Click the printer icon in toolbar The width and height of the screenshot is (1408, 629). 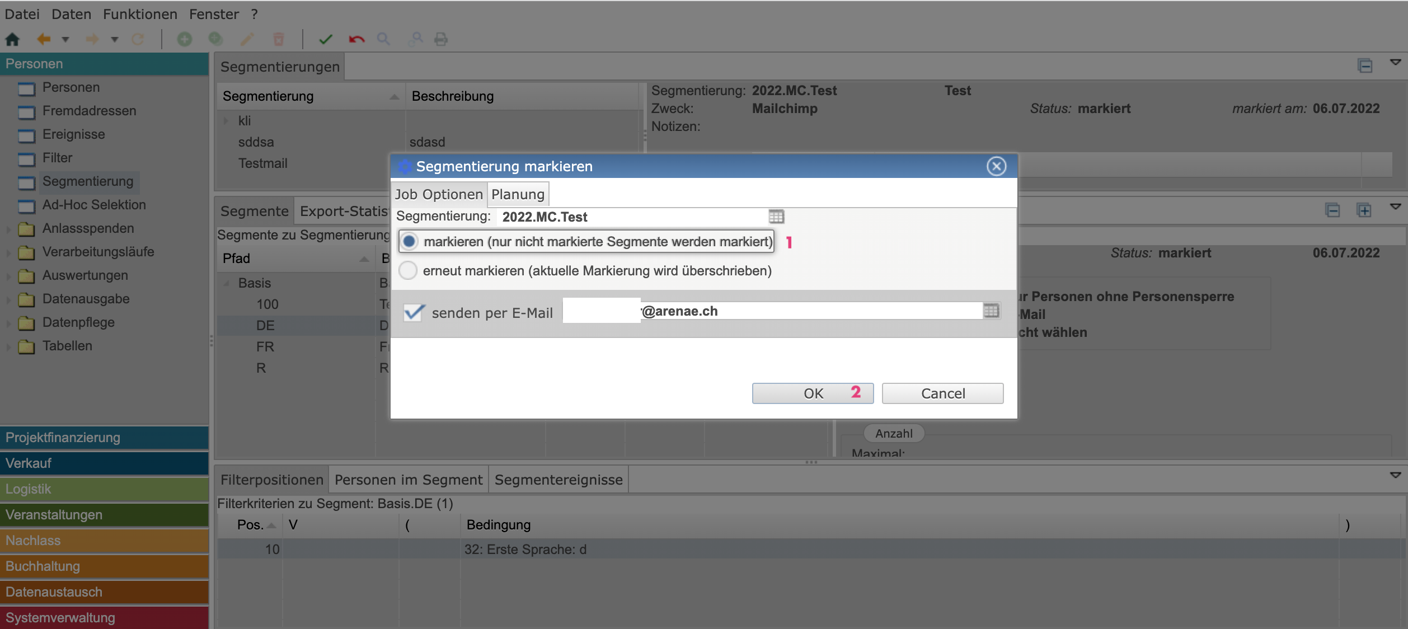(x=441, y=39)
